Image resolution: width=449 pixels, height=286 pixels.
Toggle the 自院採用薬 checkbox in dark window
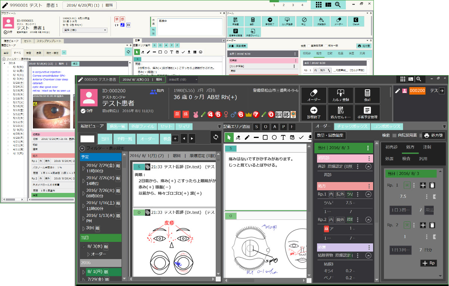[394, 135]
